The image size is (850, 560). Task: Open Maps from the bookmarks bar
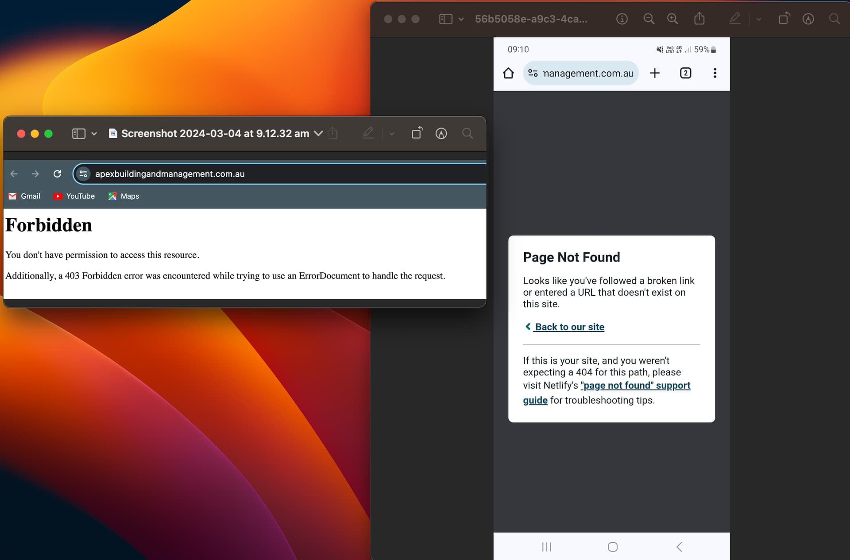123,196
